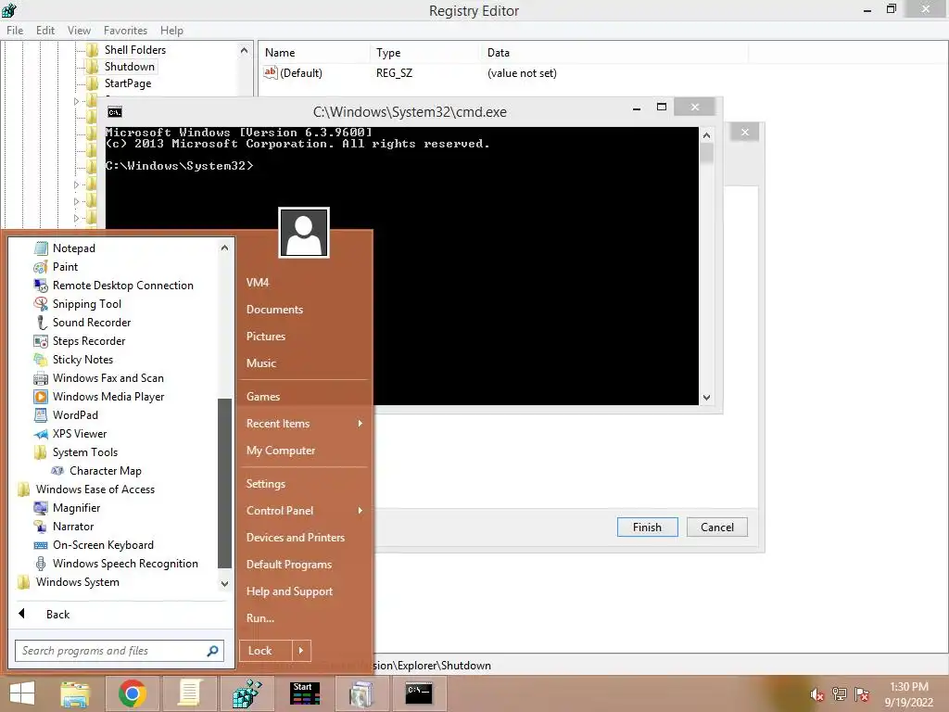This screenshot has width=949, height=712.
Task: Open Sound Recorder
Action: [92, 323]
